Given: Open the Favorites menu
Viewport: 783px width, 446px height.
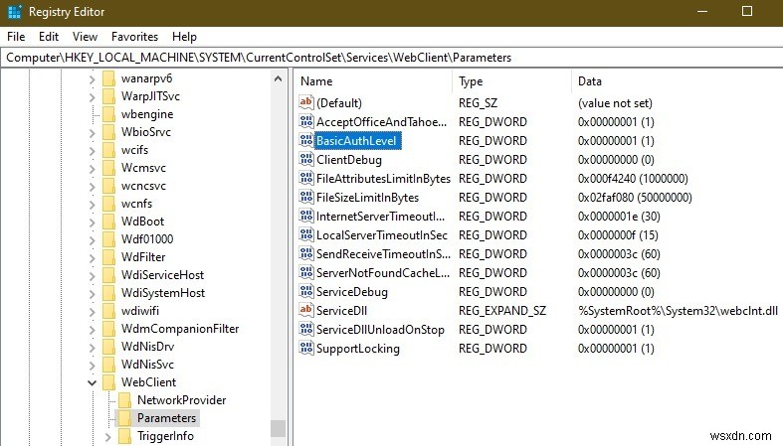Looking at the screenshot, I should click(135, 37).
